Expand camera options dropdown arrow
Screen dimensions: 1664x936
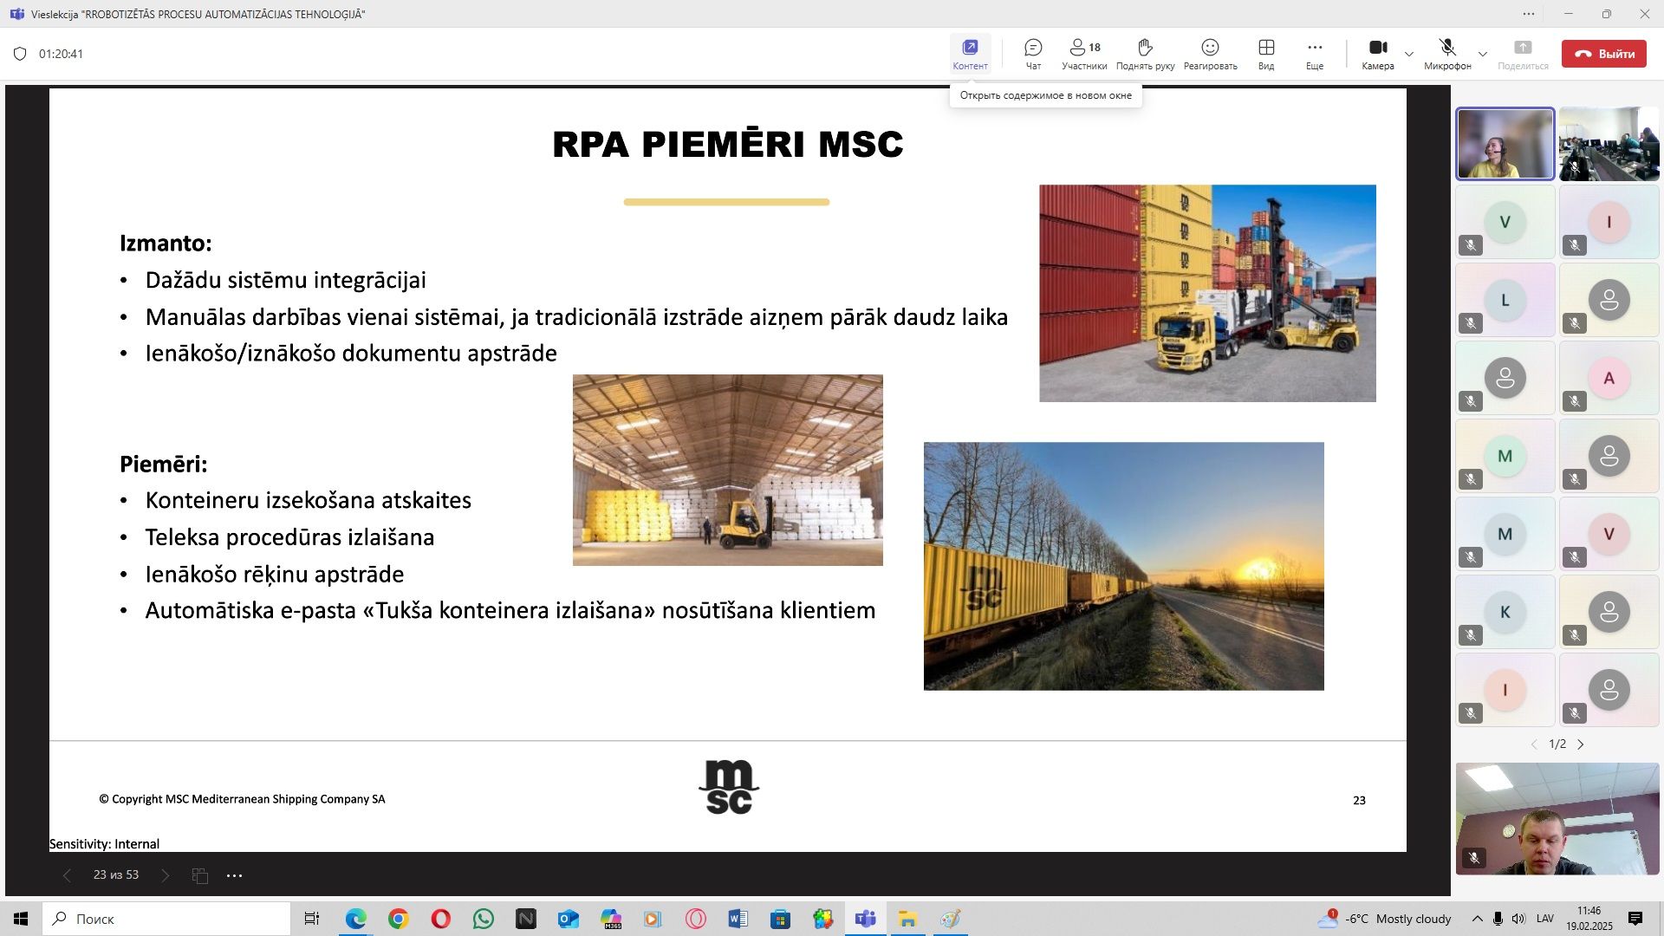point(1409,54)
